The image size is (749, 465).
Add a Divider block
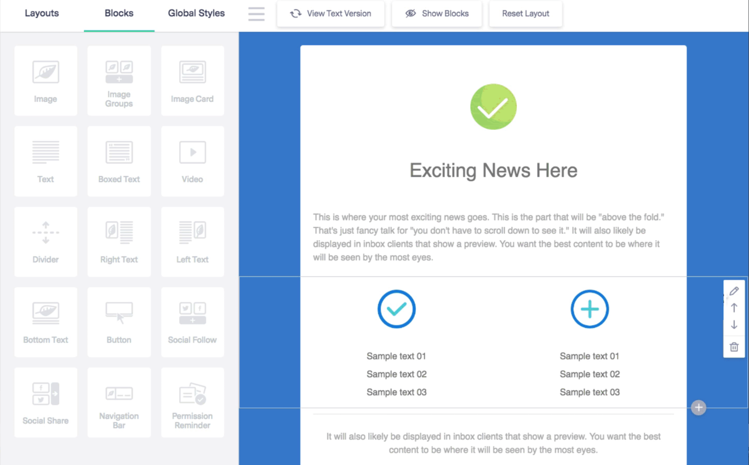point(45,242)
